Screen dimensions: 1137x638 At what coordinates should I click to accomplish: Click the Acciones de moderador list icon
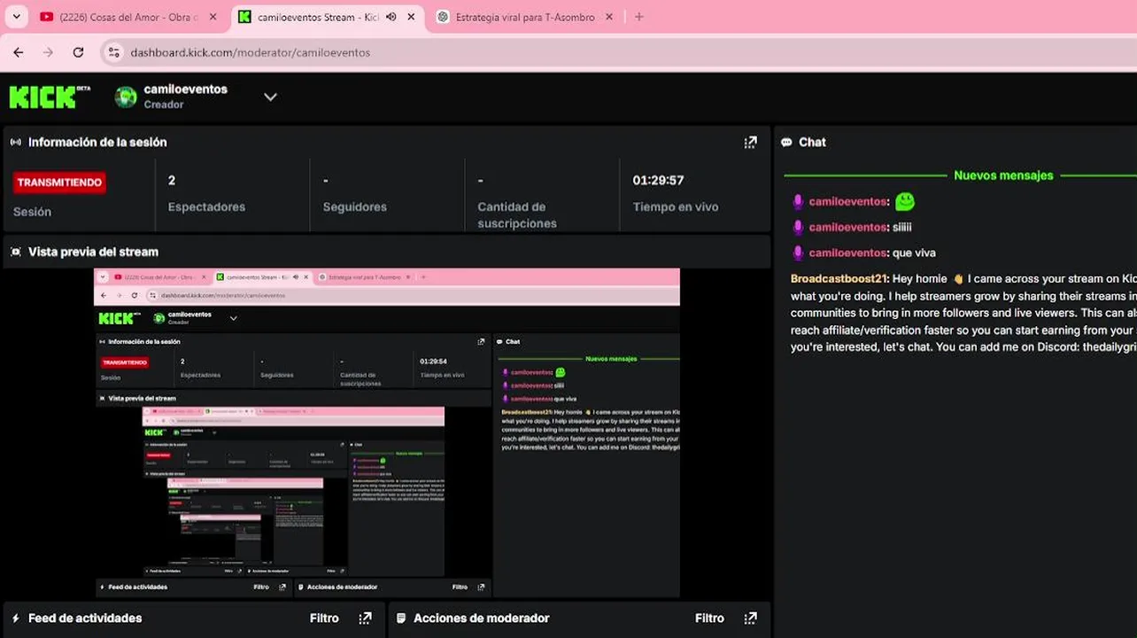pos(401,619)
